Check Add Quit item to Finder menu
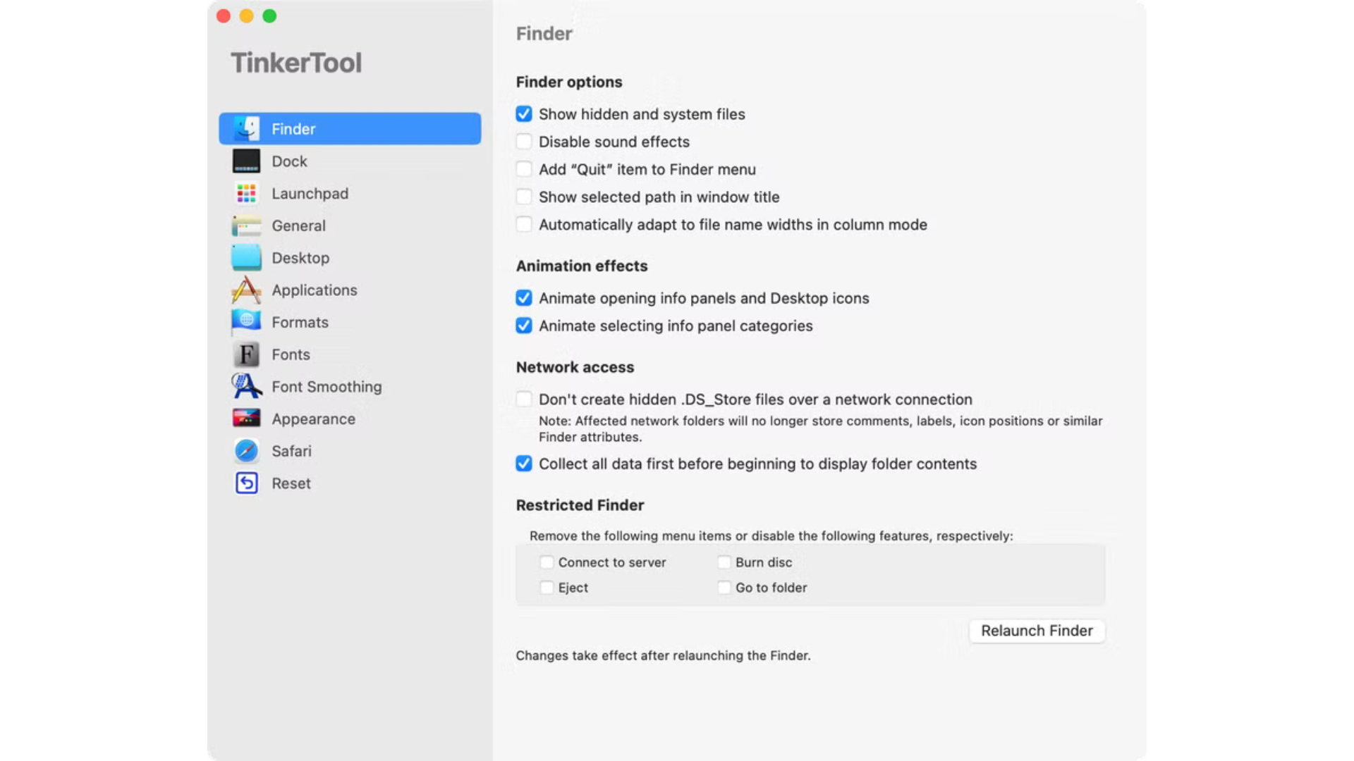Image resolution: width=1354 pixels, height=761 pixels. [x=523, y=169]
